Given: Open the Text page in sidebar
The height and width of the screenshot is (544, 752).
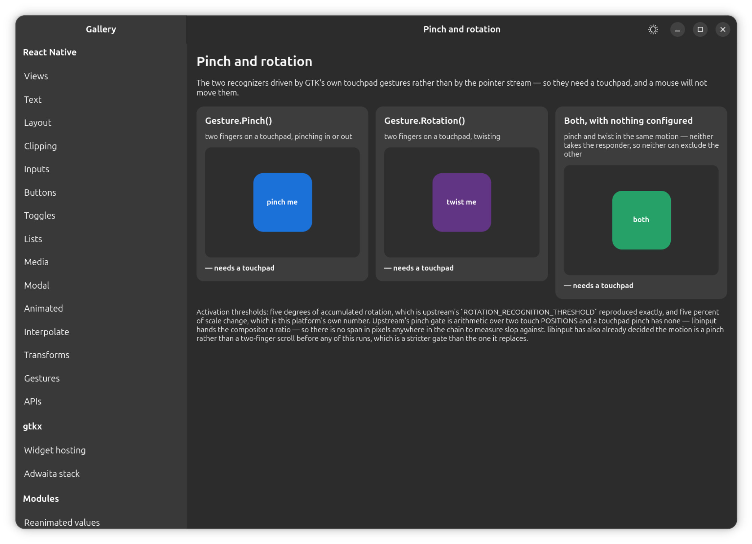Looking at the screenshot, I should point(101,99).
